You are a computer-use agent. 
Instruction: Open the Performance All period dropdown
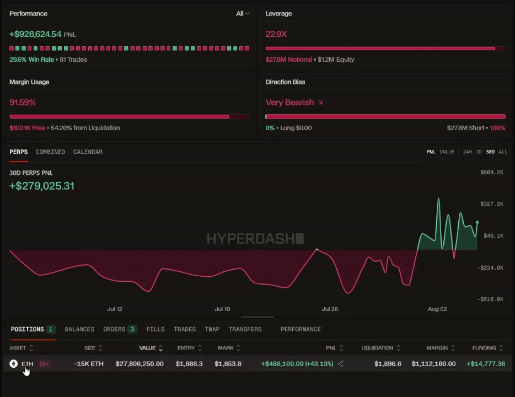243,13
